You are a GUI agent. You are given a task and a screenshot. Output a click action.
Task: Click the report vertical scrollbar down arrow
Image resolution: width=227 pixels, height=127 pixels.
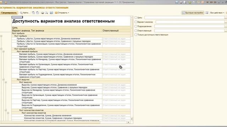coord(132,119)
